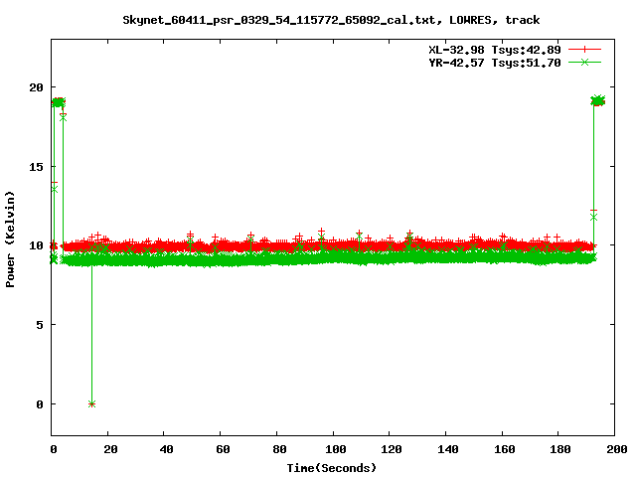
Task: Click the Time(Seconds) x-axis label
Action: (x=332, y=467)
